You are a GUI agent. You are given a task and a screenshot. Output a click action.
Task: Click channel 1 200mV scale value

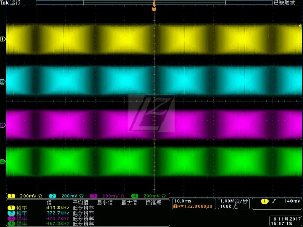[28, 196]
